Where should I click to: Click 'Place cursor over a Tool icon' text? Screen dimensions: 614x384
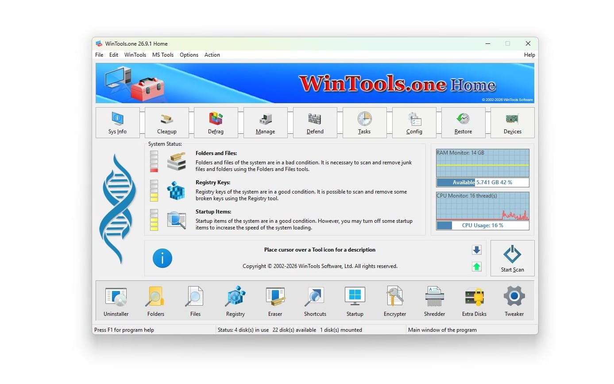320,250
